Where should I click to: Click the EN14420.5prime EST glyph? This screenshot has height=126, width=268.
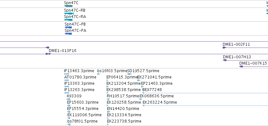(x=109, y=112)
